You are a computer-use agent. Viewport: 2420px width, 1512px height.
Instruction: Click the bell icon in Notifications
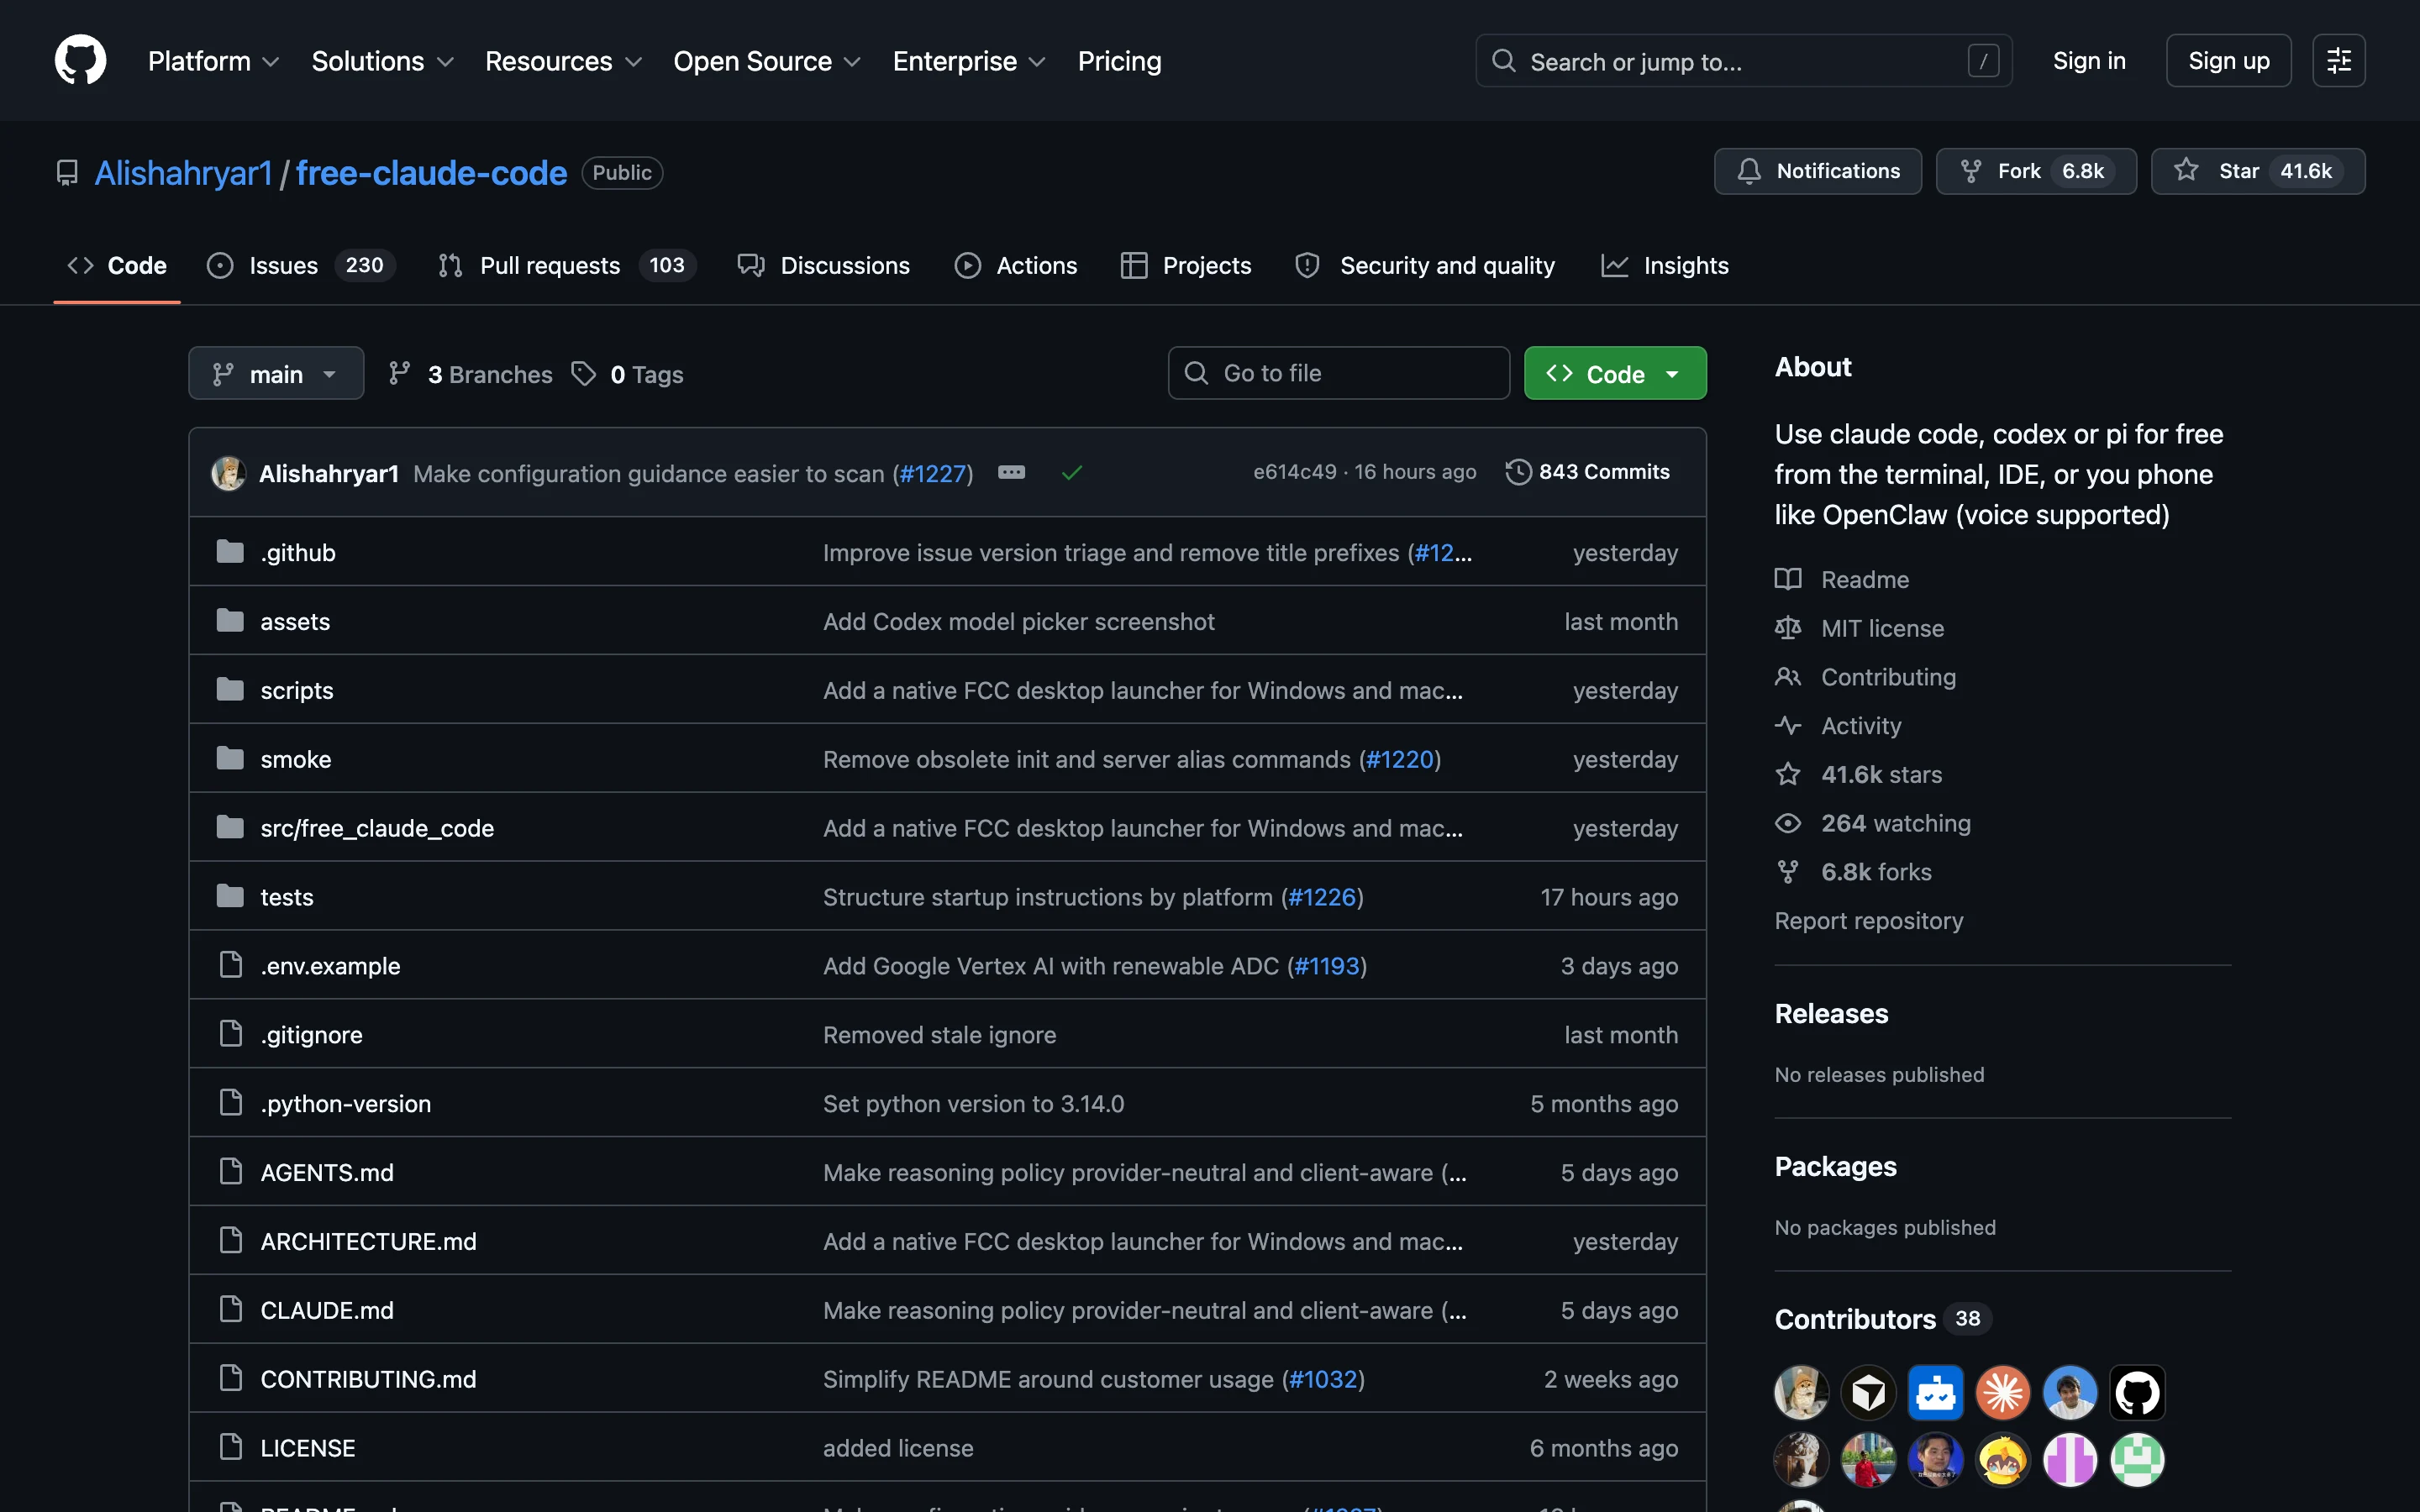pyautogui.click(x=1749, y=171)
